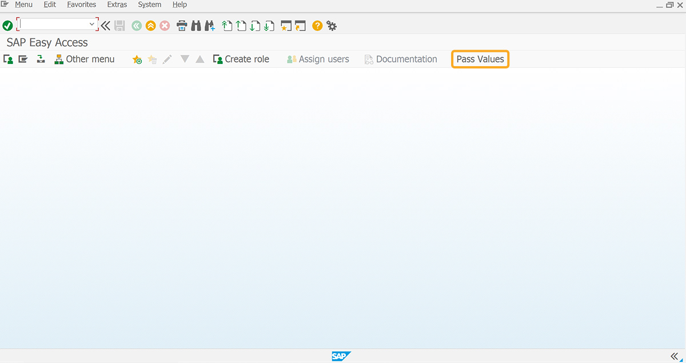Click the Save floppy disk icon
The height and width of the screenshot is (363, 686).
[x=119, y=26]
